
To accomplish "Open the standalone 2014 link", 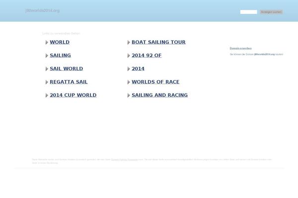I will pos(138,69).
